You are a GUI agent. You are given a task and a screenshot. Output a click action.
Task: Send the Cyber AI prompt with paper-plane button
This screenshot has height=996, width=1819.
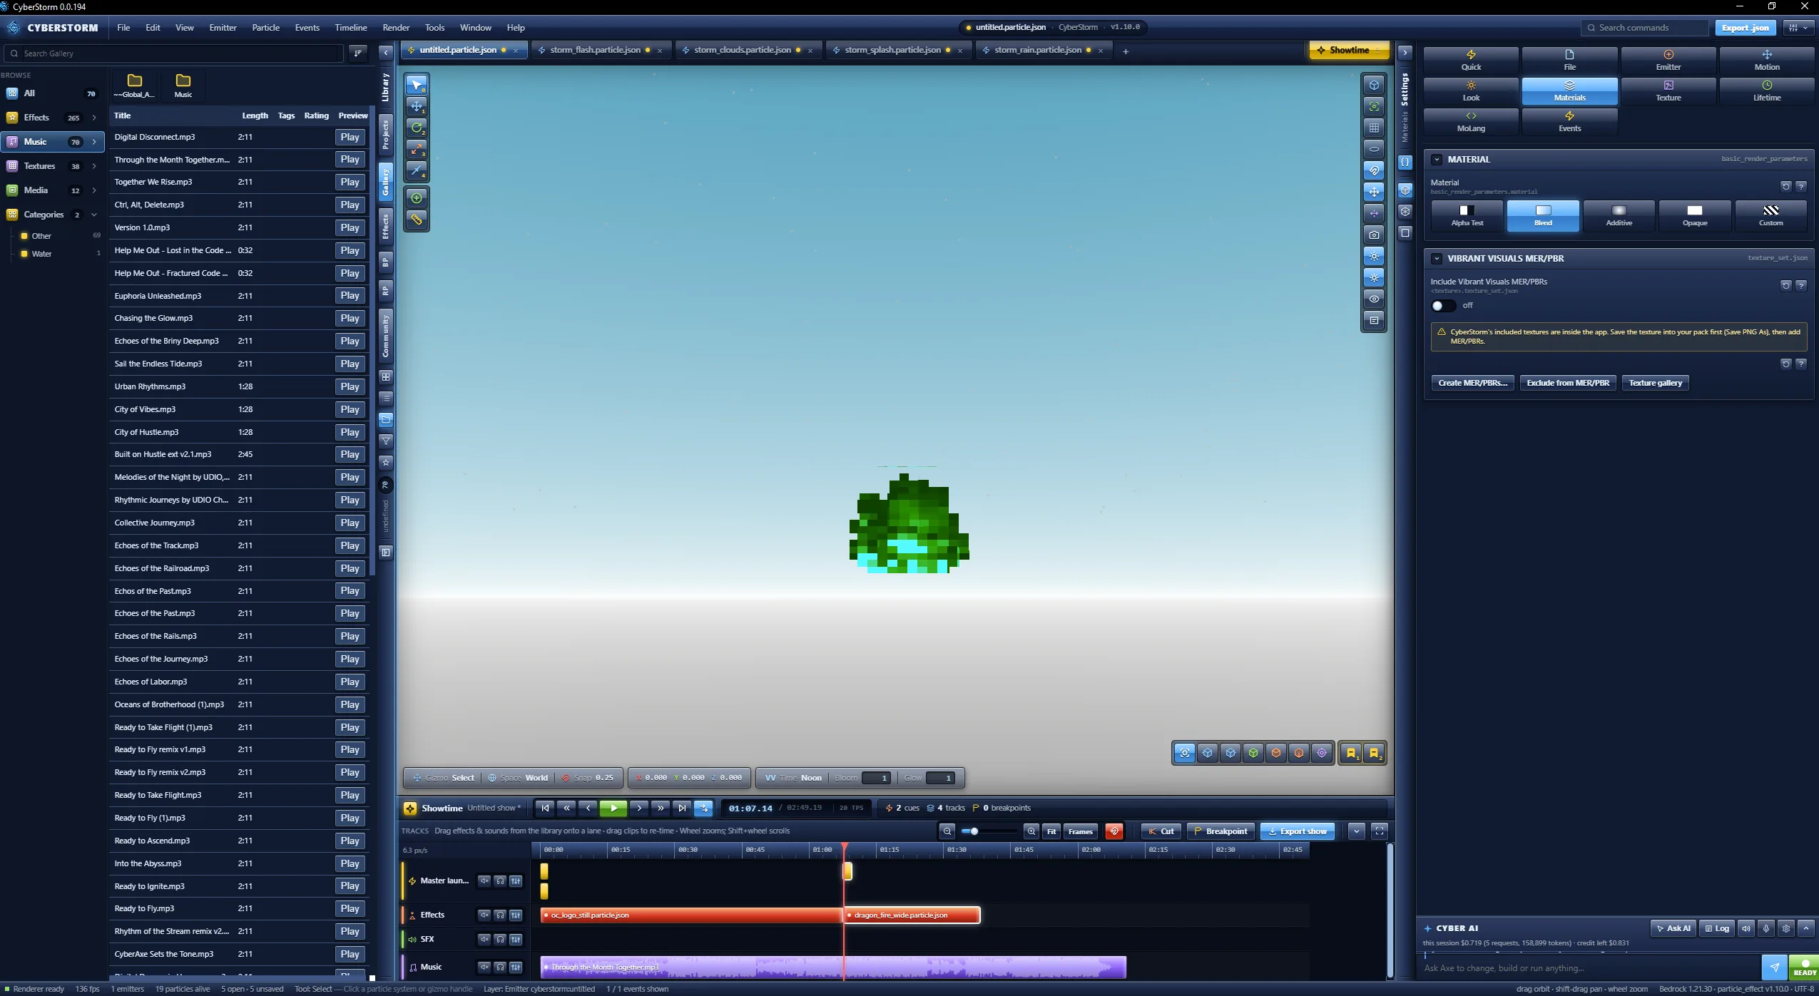(x=1774, y=967)
